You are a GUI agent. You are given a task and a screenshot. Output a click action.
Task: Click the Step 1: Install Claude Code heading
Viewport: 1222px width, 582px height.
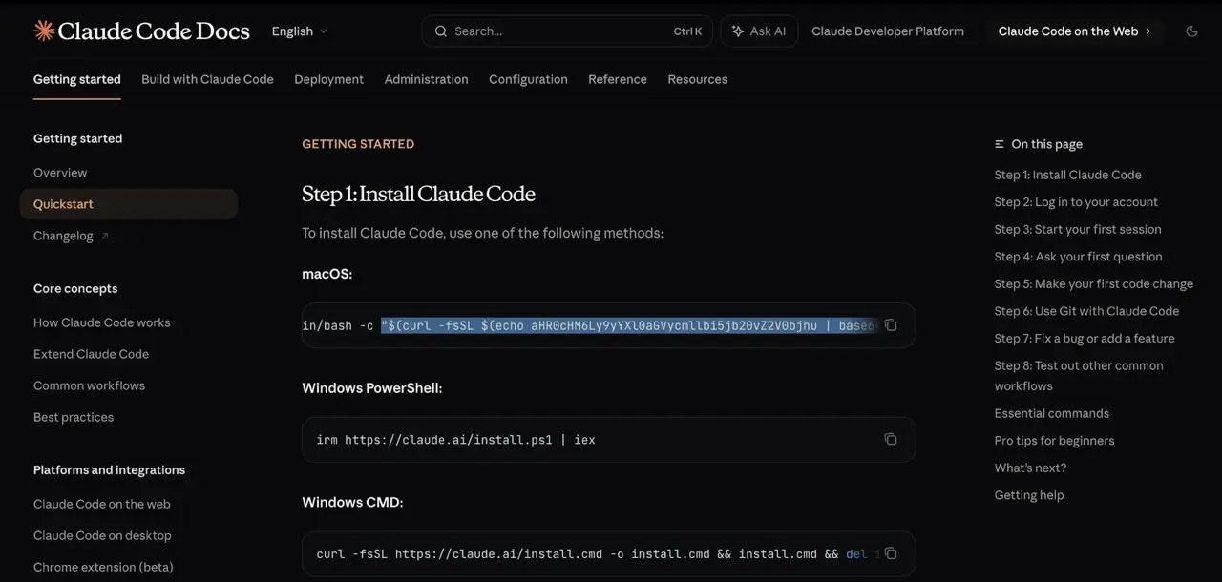point(418,194)
